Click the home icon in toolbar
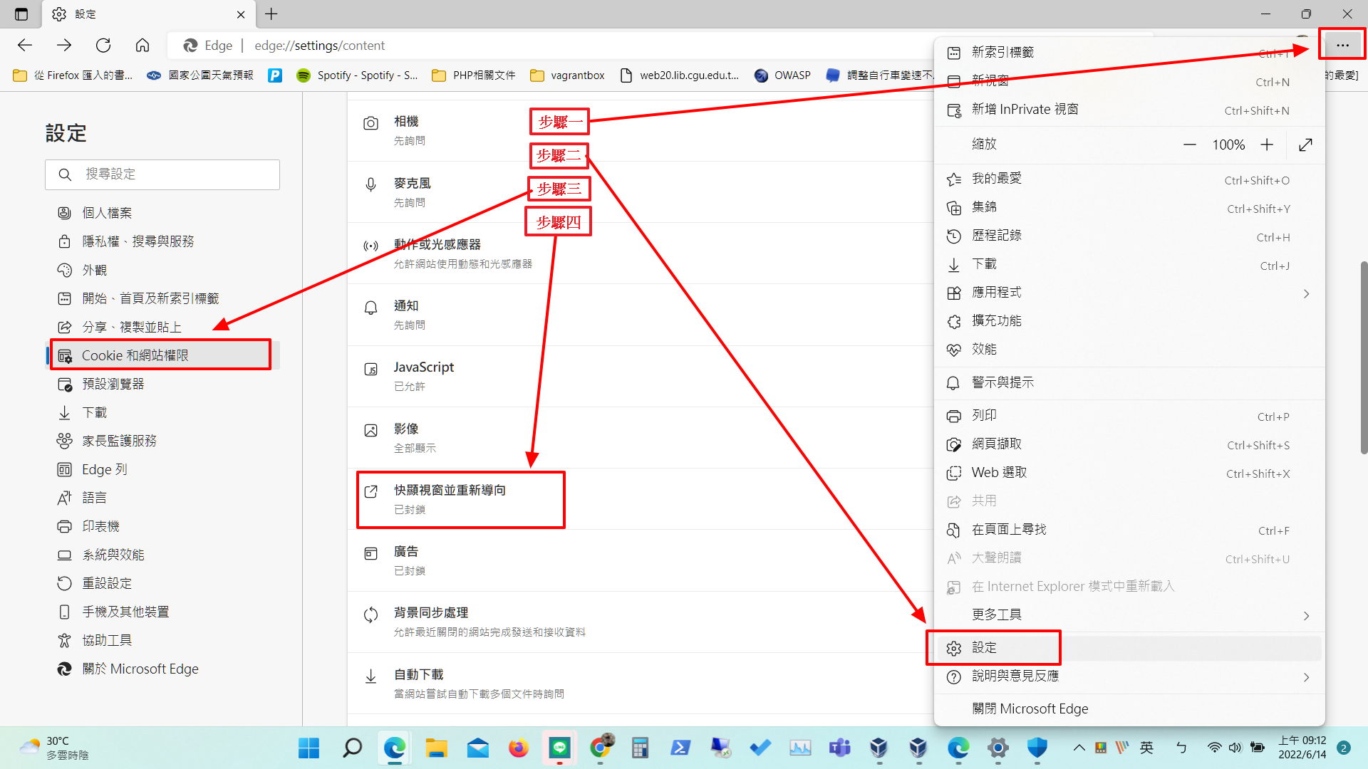The height and width of the screenshot is (769, 1368). pos(142,46)
